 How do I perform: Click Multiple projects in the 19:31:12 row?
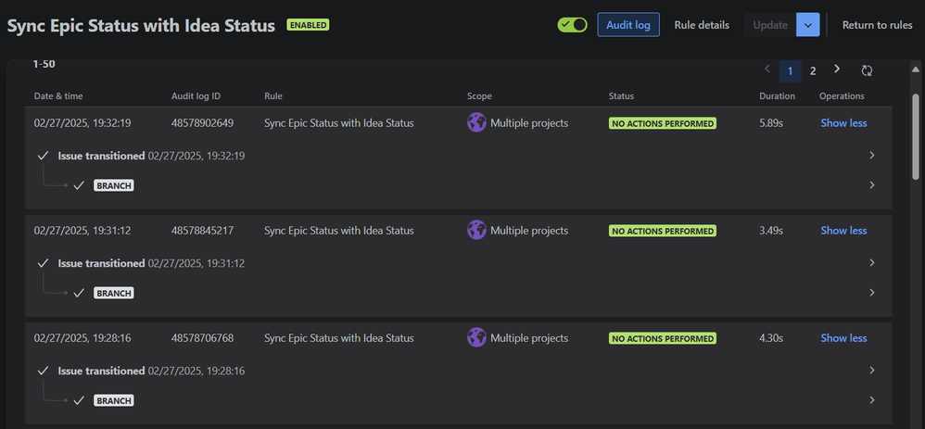tap(529, 231)
